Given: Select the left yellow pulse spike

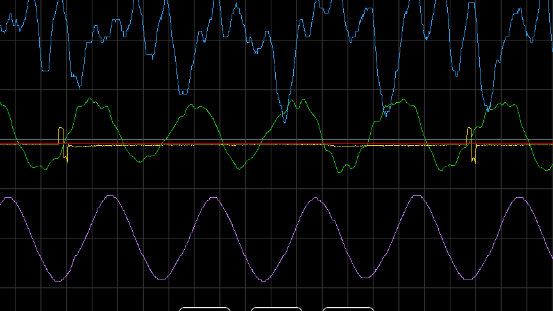Looking at the screenshot, I should 61,136.
